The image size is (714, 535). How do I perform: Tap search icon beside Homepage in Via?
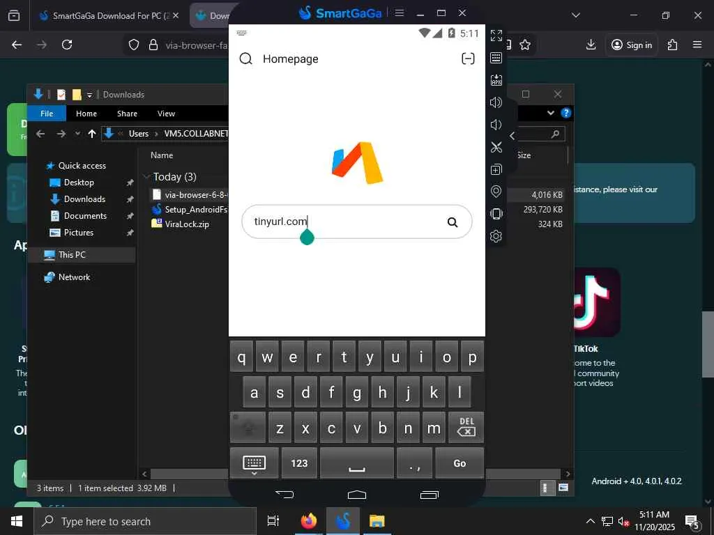tap(246, 59)
